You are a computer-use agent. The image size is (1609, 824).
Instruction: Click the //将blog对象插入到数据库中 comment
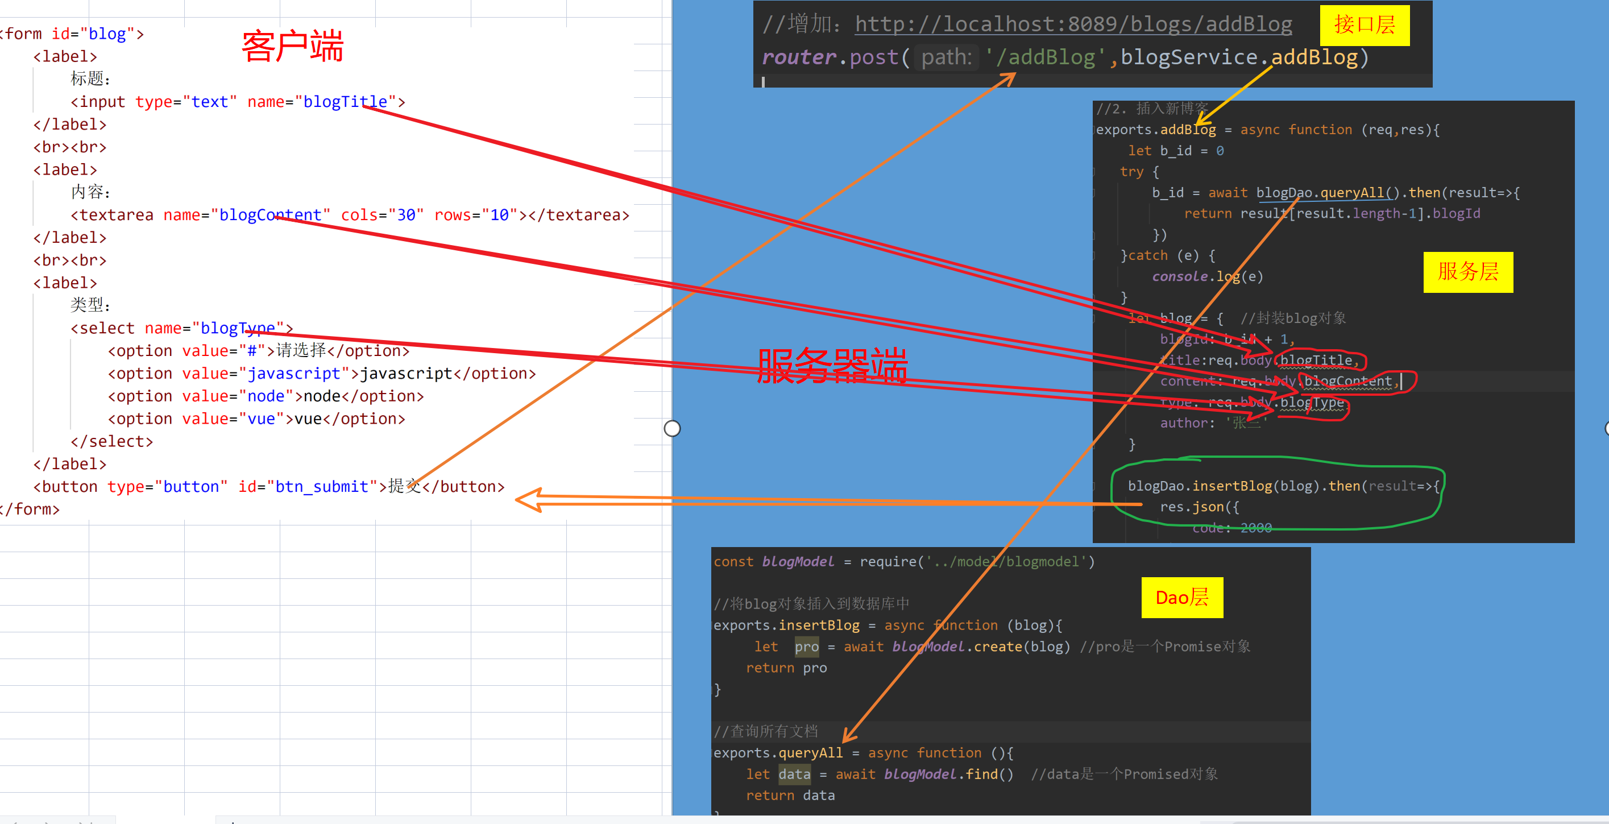click(x=811, y=603)
